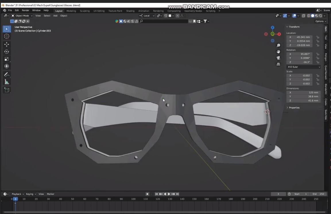Open the sidebar Tool tab

326,37
